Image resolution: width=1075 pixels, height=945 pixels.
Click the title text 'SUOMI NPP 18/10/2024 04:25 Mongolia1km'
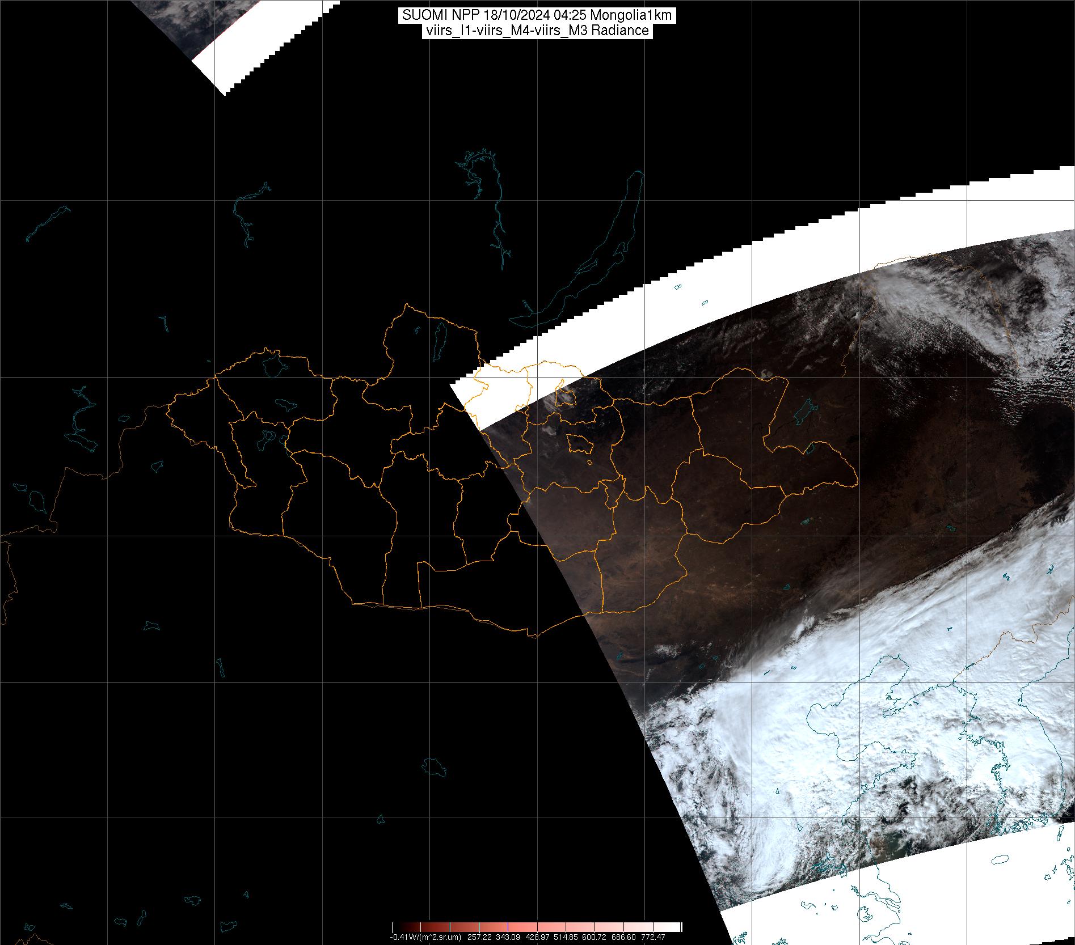pyautogui.click(x=537, y=15)
